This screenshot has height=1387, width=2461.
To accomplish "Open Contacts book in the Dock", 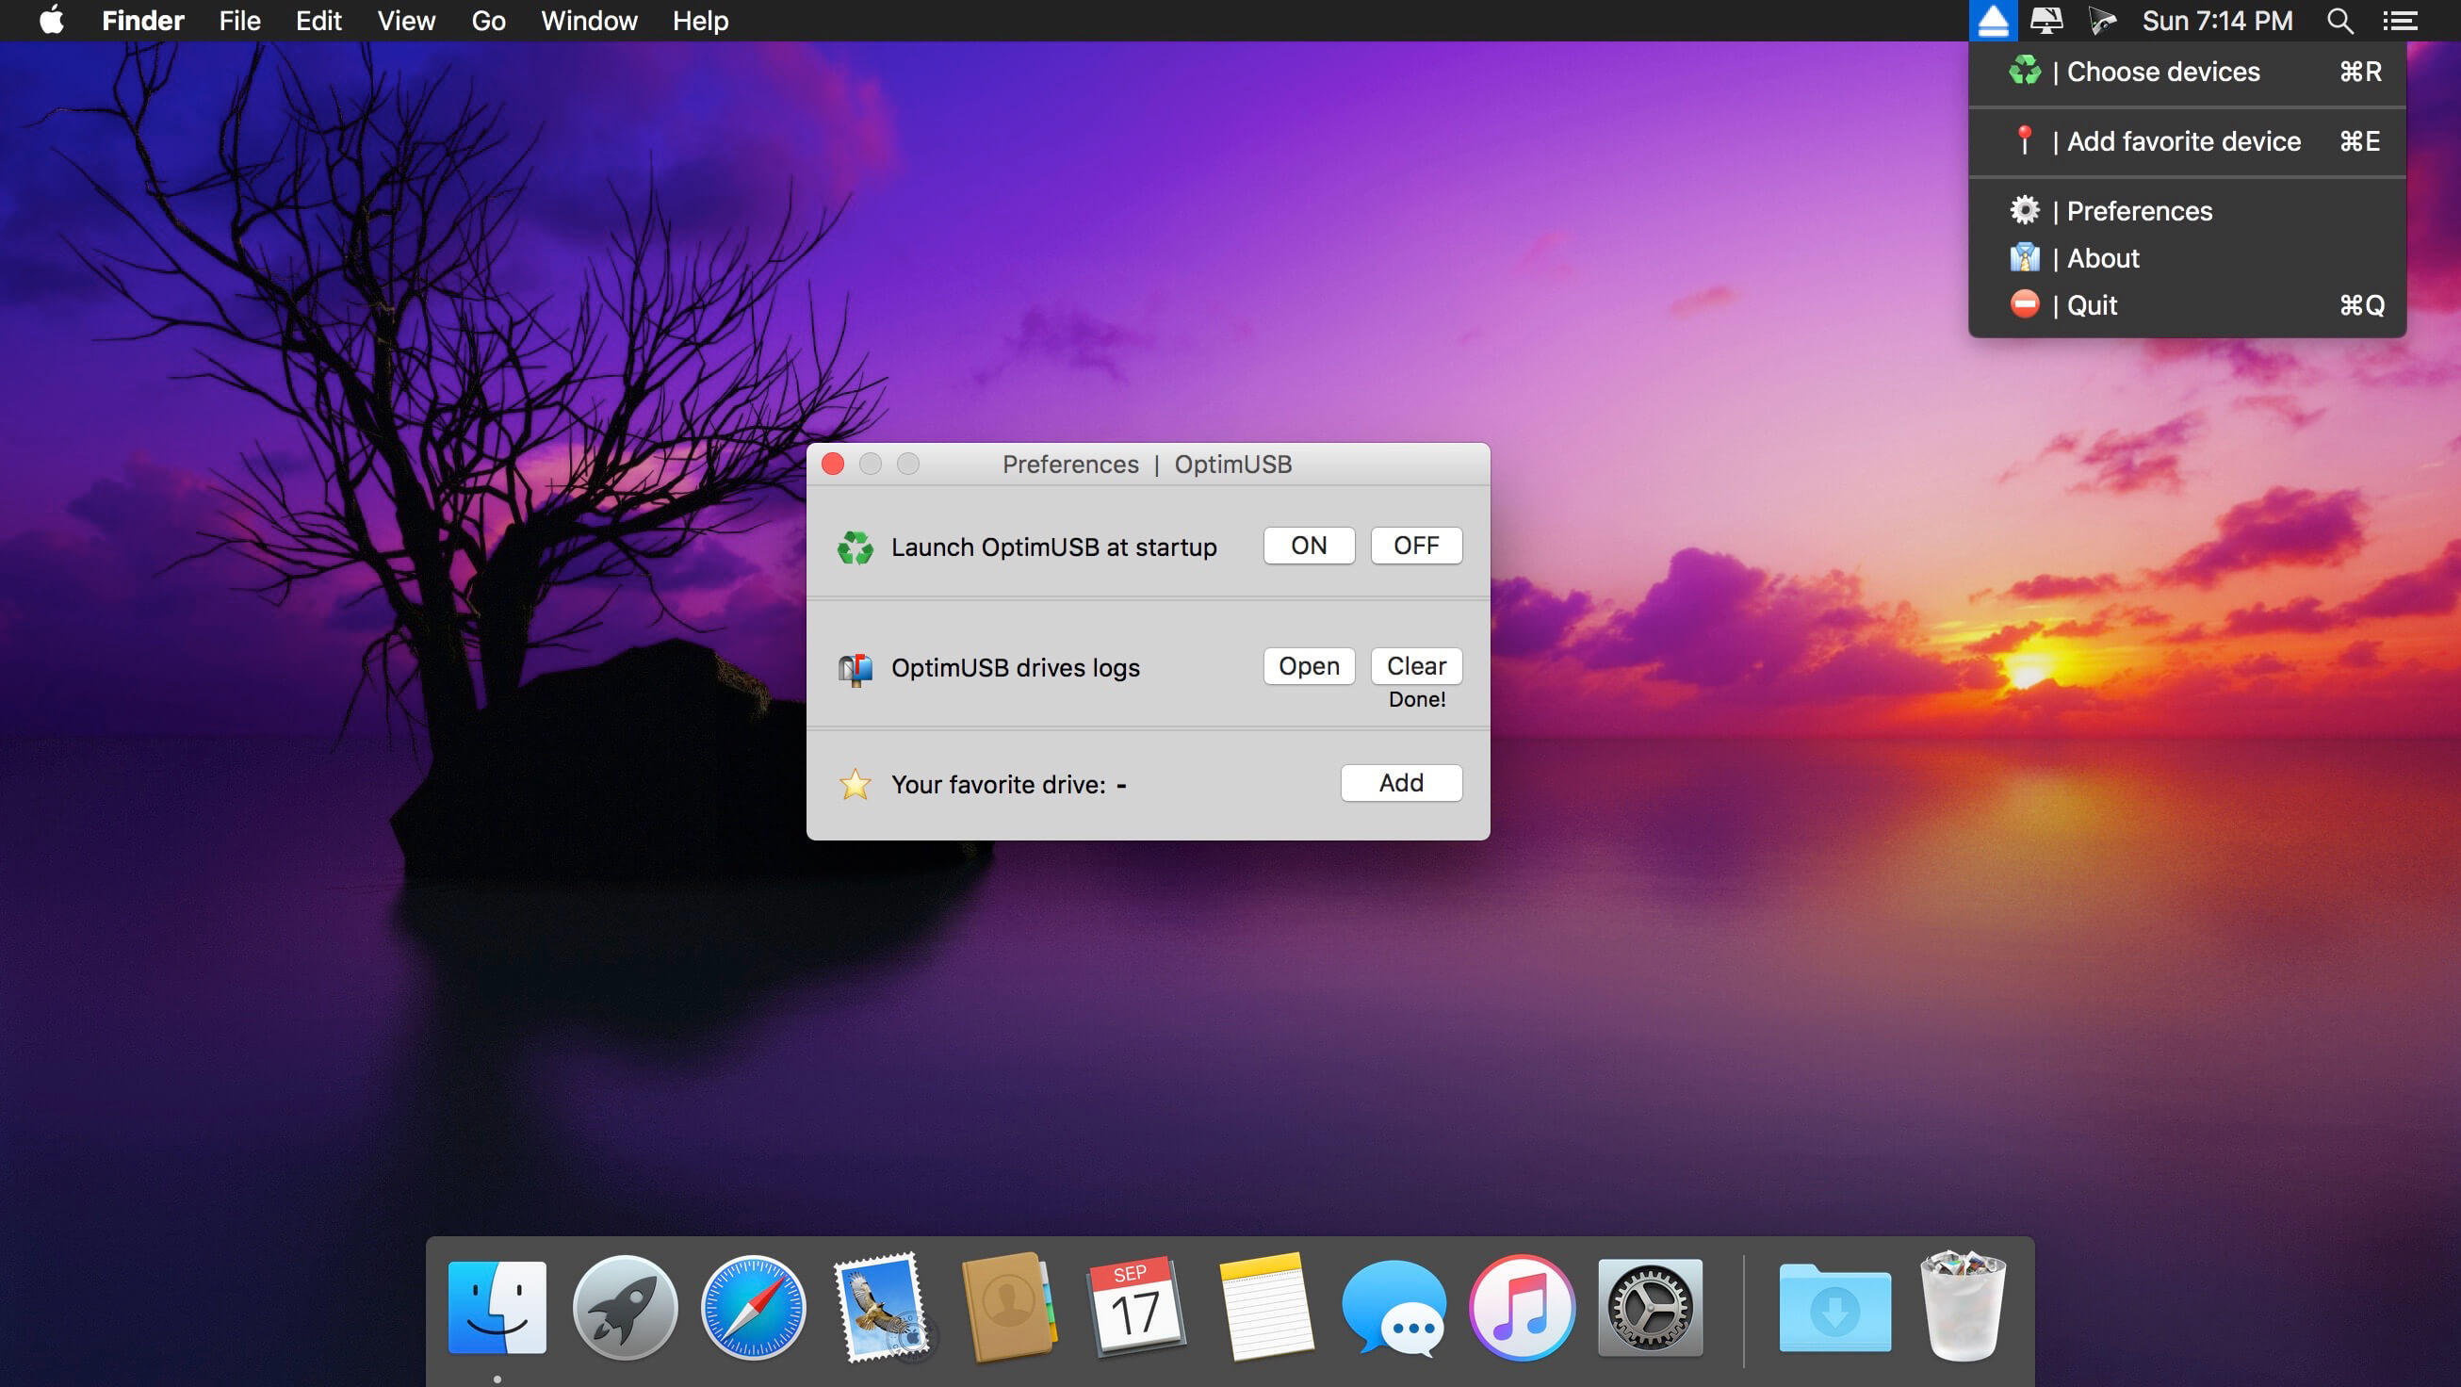I will coord(1009,1307).
